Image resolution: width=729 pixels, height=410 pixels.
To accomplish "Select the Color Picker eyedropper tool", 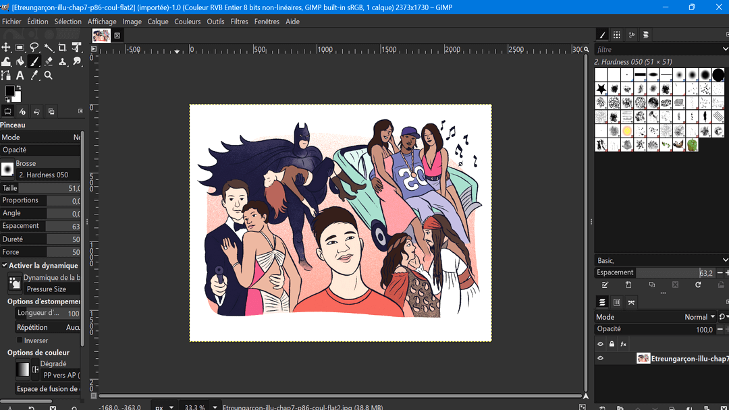I will point(34,76).
